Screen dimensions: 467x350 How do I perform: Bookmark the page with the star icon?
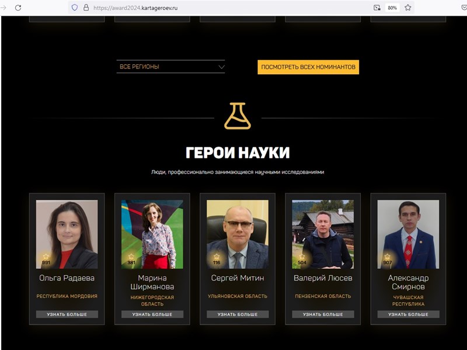(408, 8)
